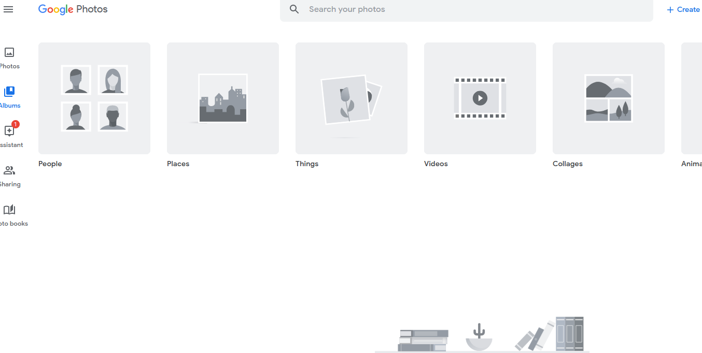Click the Collages label text

tap(568, 164)
